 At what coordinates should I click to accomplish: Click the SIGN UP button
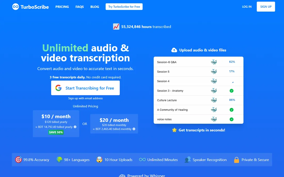(x=266, y=7)
